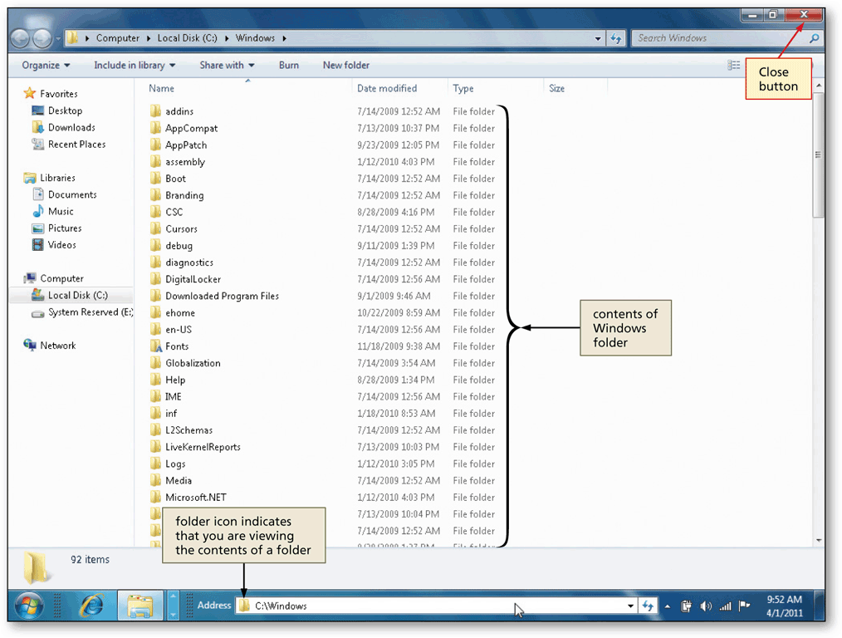Go forward using the Forward arrow button
The height and width of the screenshot is (638, 842).
coord(42,38)
